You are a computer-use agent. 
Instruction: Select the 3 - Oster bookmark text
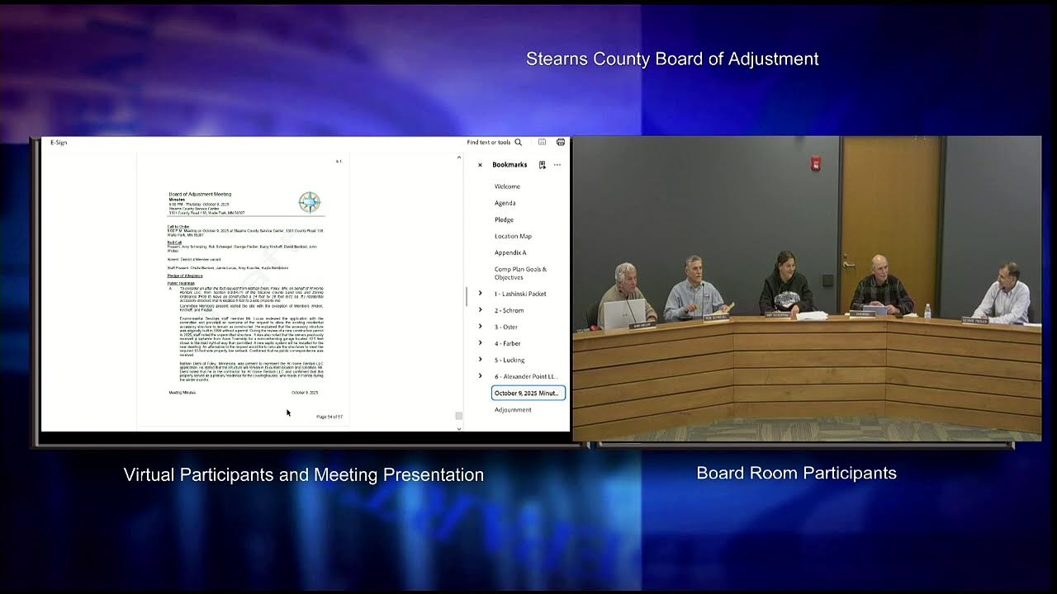click(x=506, y=327)
